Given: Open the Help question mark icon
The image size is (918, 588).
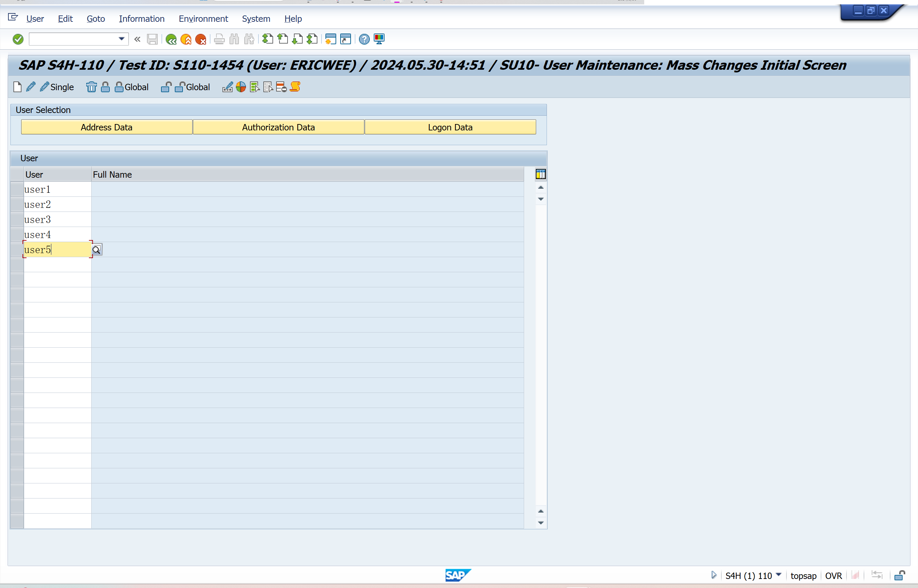Looking at the screenshot, I should pyautogui.click(x=364, y=39).
